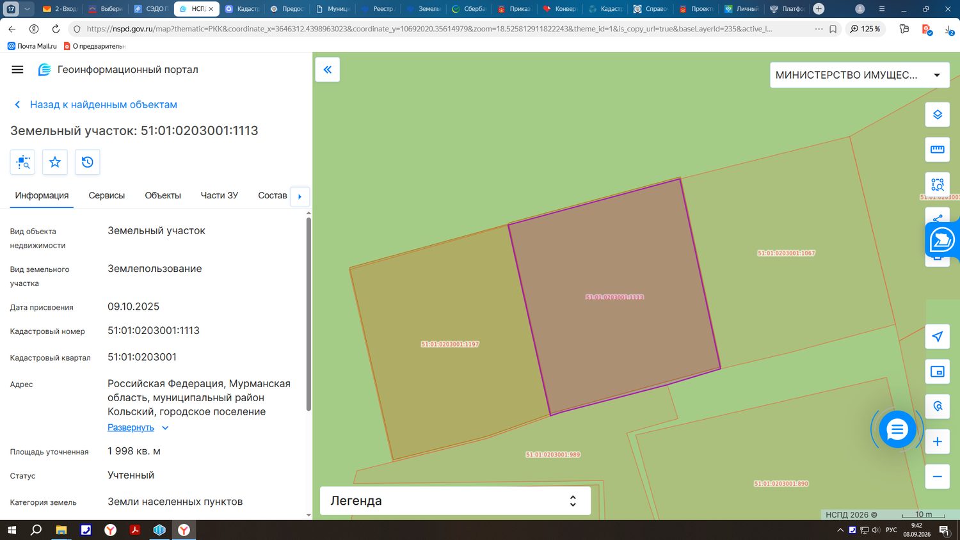The width and height of the screenshot is (960, 540).
Task: Click the cursor-target map tool above zoom in
Action: click(938, 406)
